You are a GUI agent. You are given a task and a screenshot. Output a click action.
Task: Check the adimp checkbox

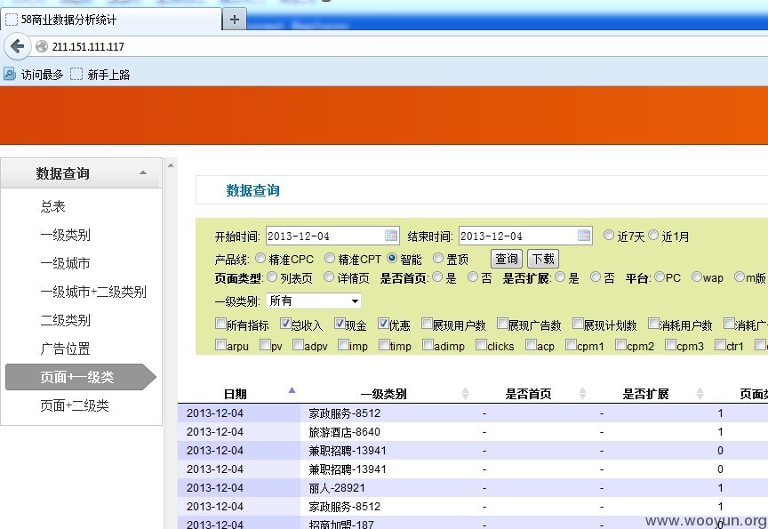point(428,345)
